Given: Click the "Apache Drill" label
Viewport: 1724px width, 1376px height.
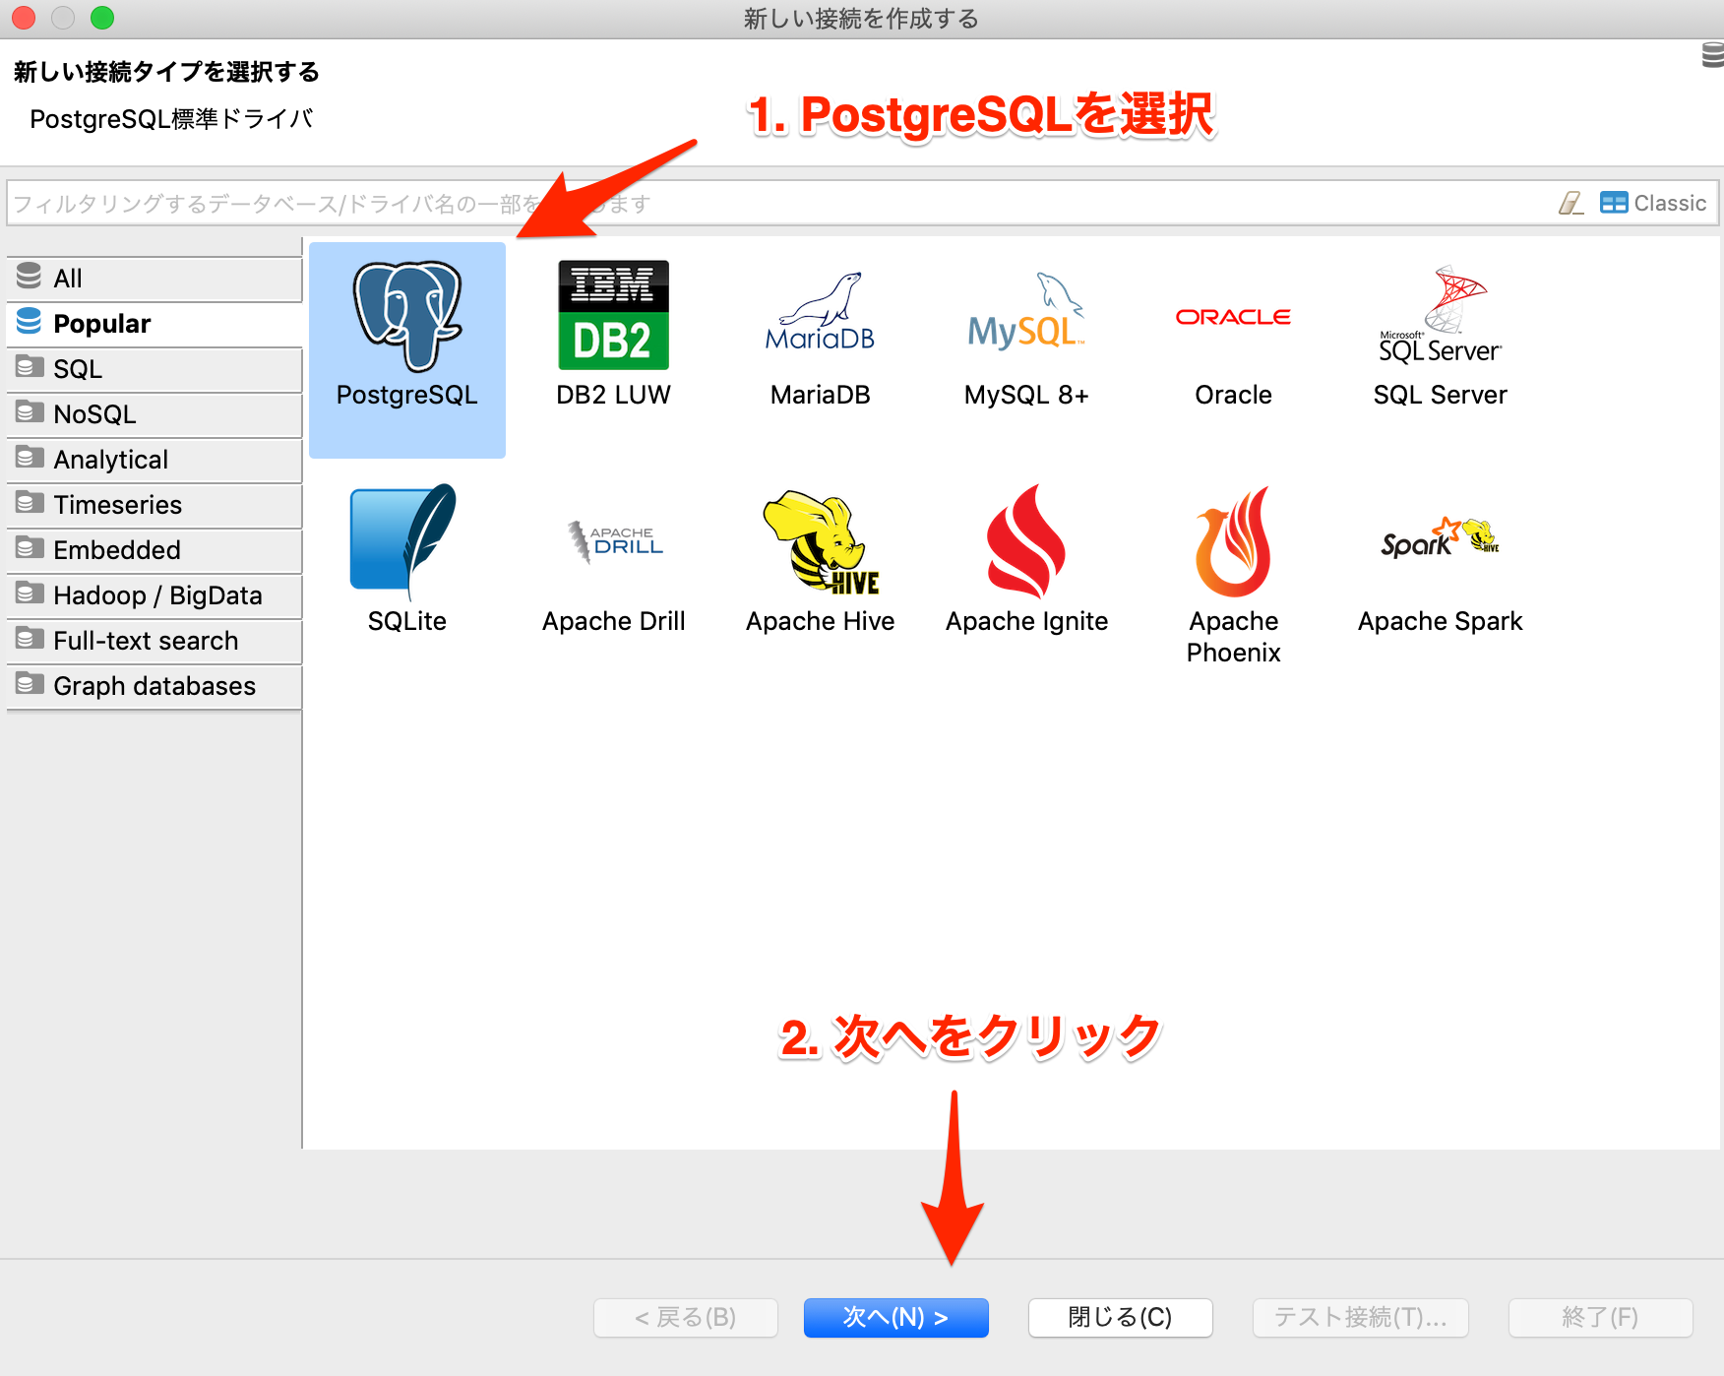Looking at the screenshot, I should (x=614, y=621).
